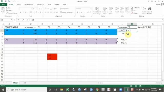This screenshot has height=92, width=164.
Task: Cancel formula entry with X button
Action: coord(18,20)
